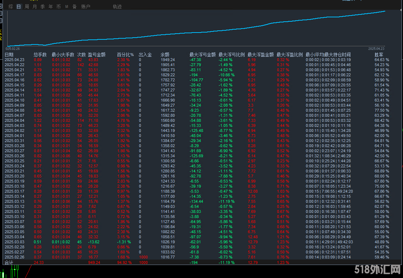The height and width of the screenshot is (278, 403).
Task: Open the 周 weekly tab
Action: (27, 7)
